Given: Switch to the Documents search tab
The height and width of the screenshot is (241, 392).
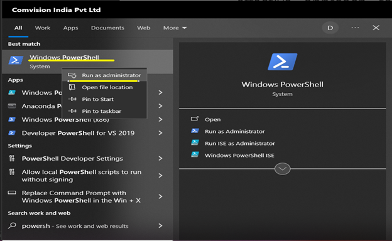Looking at the screenshot, I should (107, 28).
